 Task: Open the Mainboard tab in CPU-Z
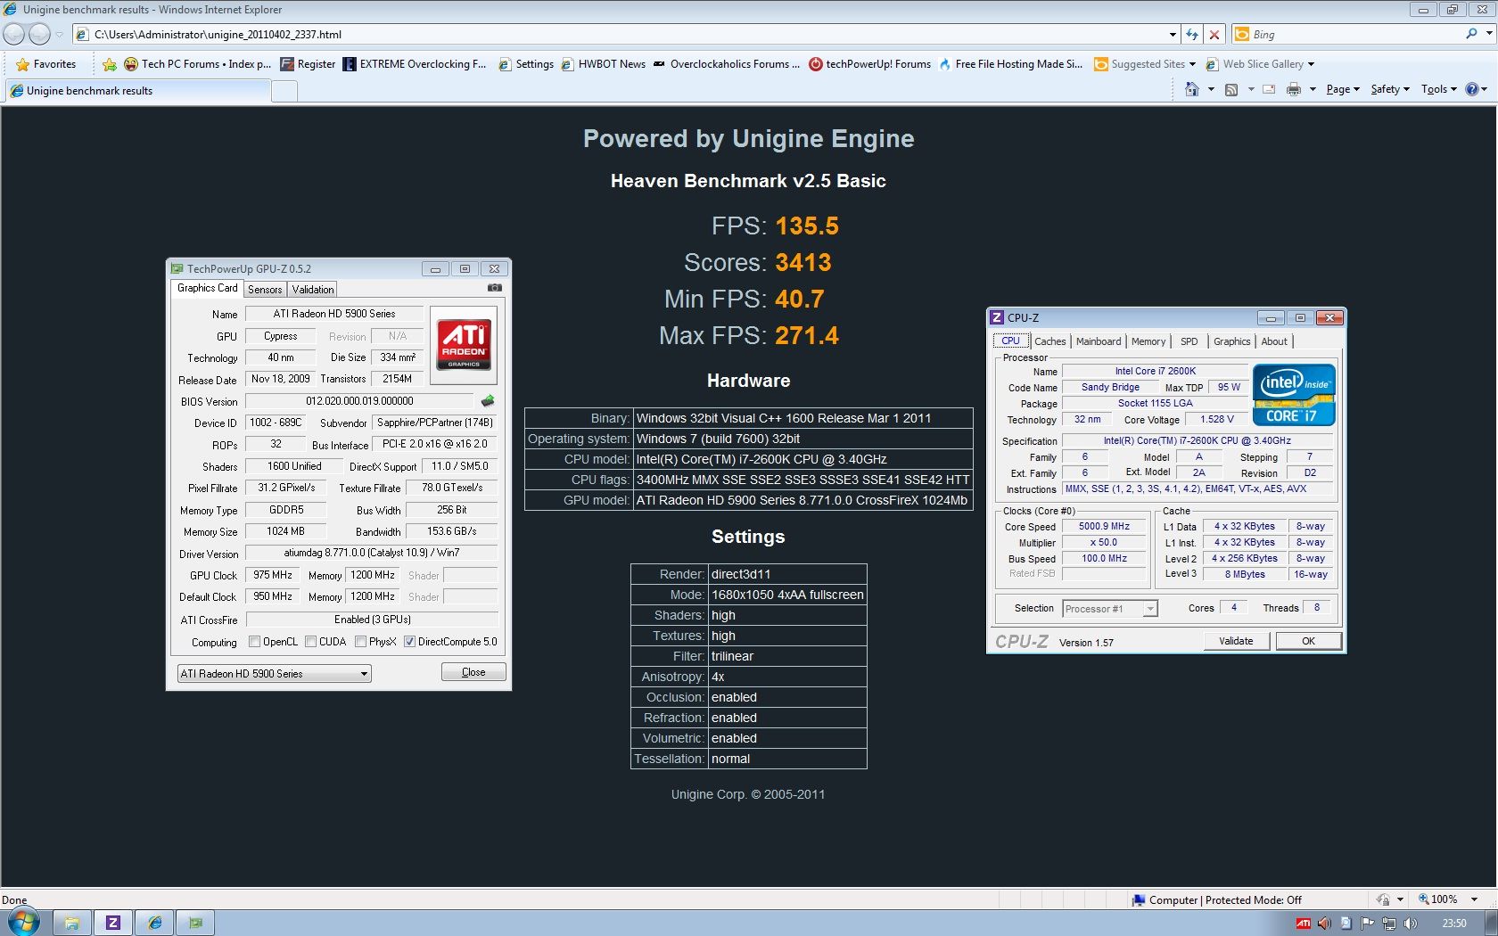1099,341
